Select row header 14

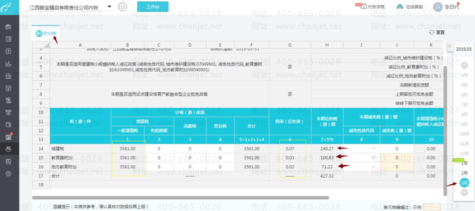pos(41,149)
